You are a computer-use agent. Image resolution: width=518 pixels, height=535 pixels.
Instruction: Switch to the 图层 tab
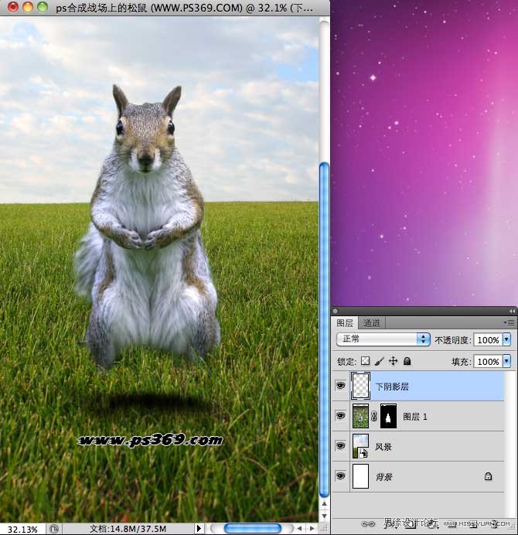pos(345,322)
